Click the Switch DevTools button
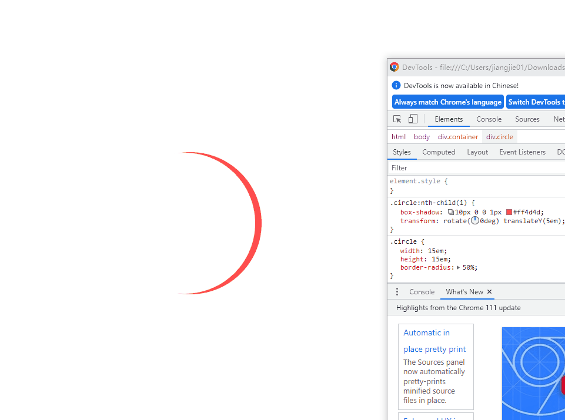This screenshot has width=565, height=420. pyautogui.click(x=536, y=102)
